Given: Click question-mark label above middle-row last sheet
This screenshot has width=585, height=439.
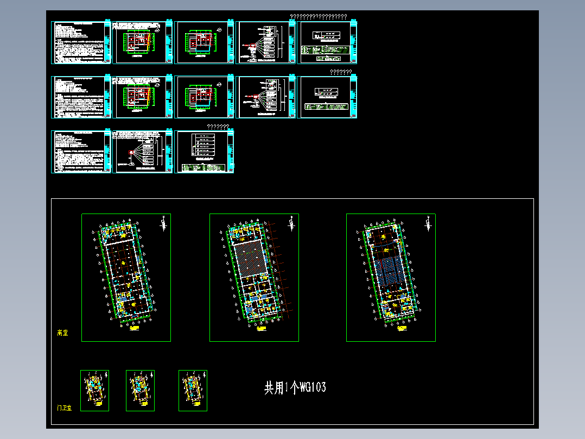Looking at the screenshot, I should coord(341,72).
